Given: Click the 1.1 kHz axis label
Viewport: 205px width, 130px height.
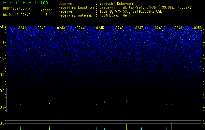Looking at the screenshot, I should [x=3, y=42].
